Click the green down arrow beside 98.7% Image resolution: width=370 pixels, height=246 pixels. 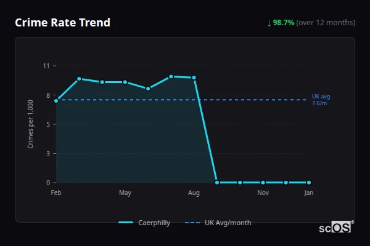(x=269, y=23)
